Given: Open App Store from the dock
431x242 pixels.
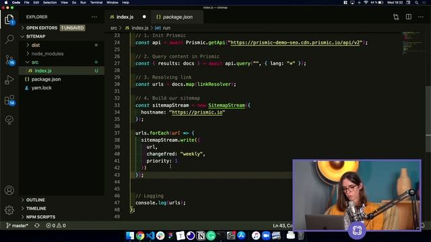Looking at the screenshot, I should click(241, 235).
